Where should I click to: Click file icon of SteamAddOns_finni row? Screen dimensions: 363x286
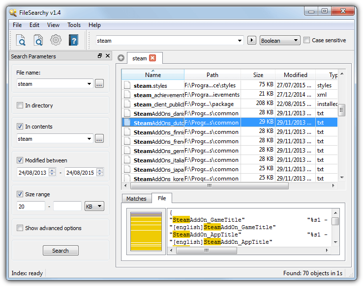pos(127,131)
